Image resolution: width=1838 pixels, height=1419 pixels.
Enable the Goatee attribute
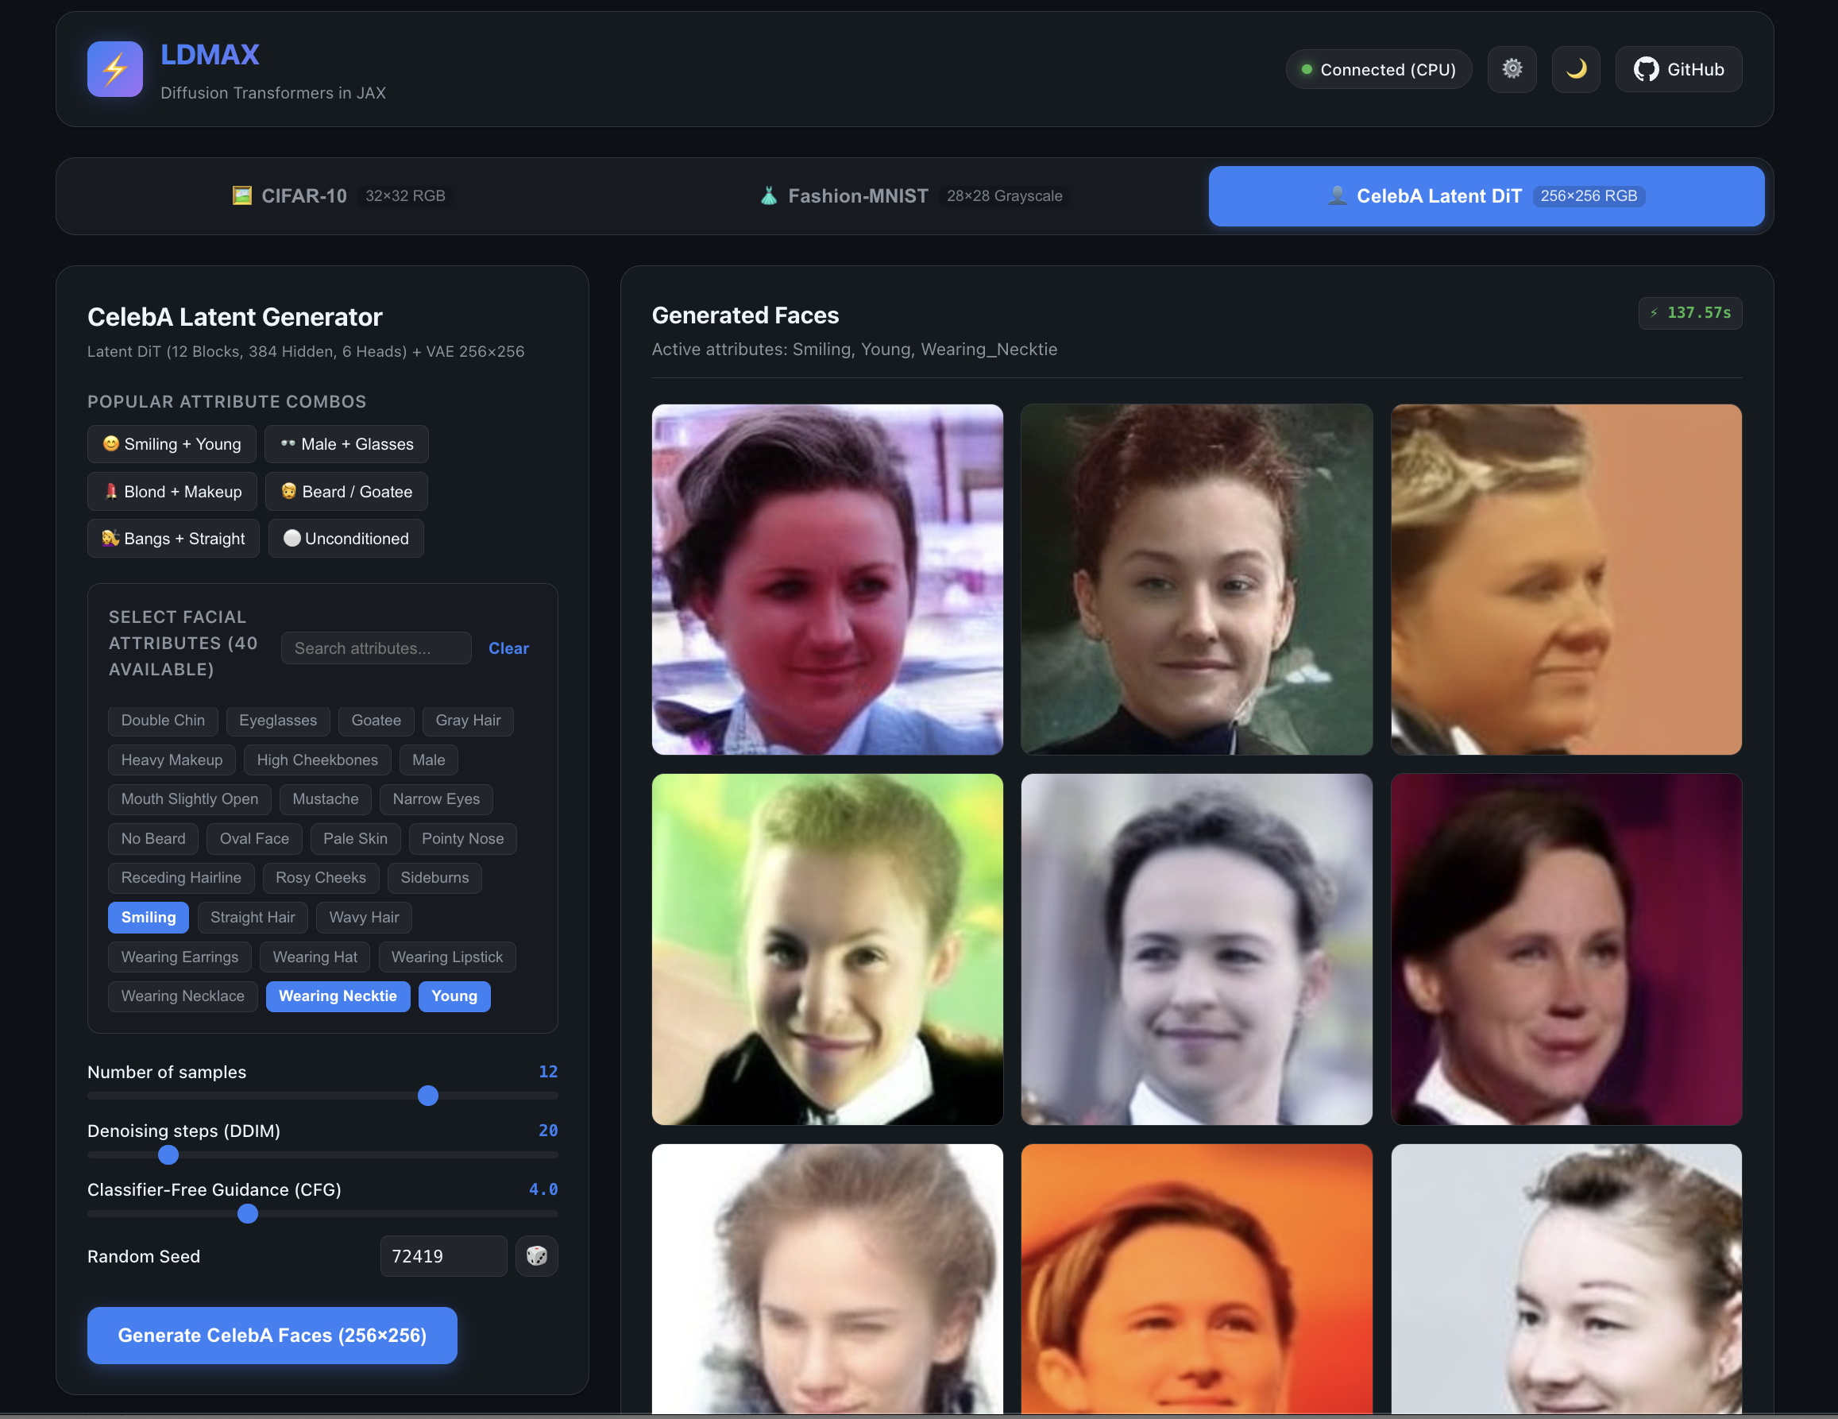[376, 721]
